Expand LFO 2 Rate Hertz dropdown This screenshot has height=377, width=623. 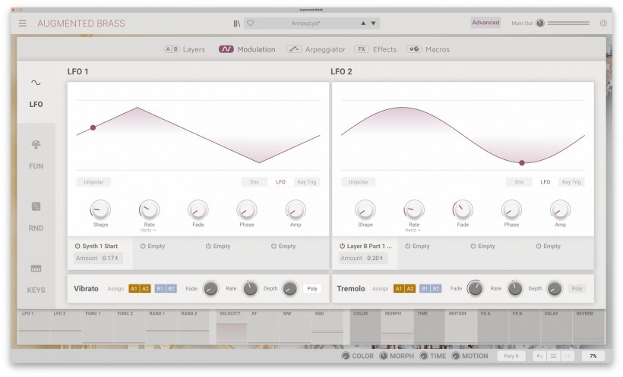click(x=413, y=230)
